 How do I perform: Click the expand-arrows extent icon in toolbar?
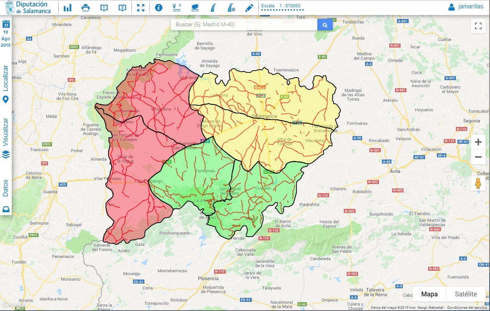tap(141, 8)
